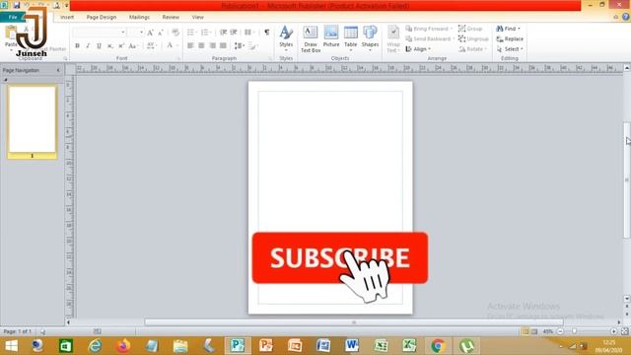The image size is (631, 355).
Task: Toggle Subscript formatting
Action: [109, 46]
